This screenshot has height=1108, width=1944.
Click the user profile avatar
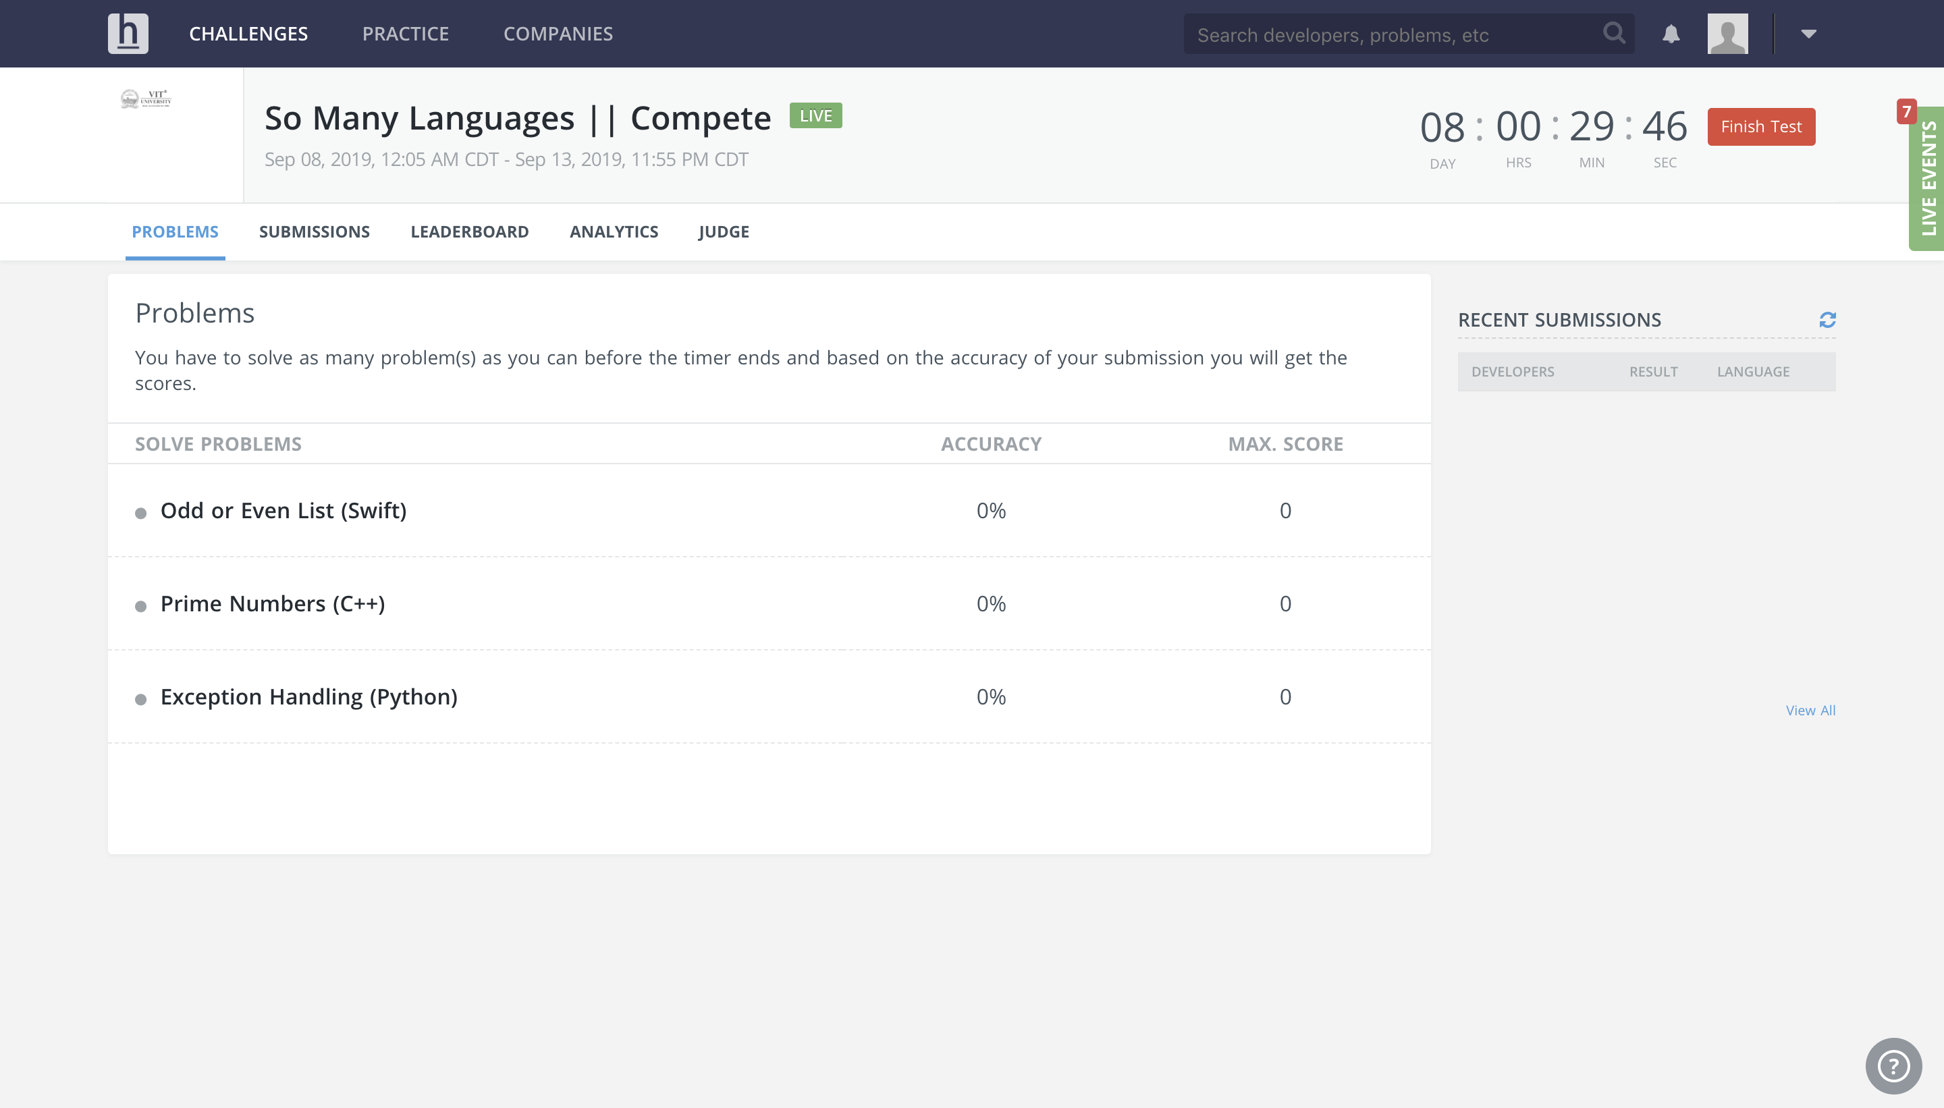(1727, 34)
